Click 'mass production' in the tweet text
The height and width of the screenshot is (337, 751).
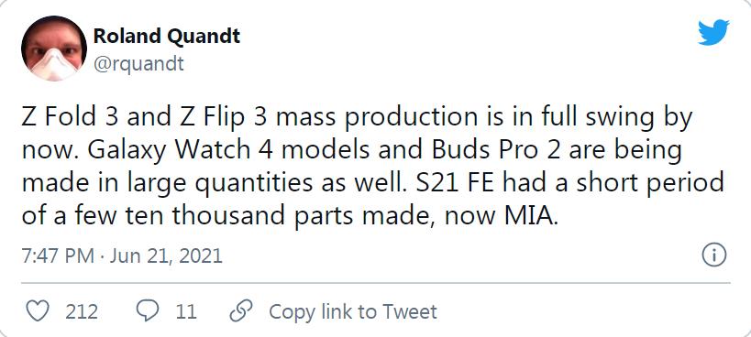coord(377,119)
